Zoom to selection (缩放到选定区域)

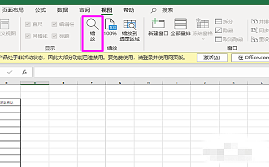click(x=130, y=31)
